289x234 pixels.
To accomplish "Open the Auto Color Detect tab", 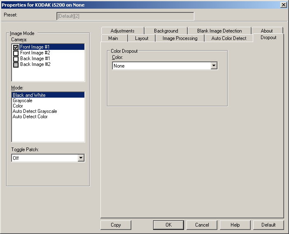I will [229, 38].
